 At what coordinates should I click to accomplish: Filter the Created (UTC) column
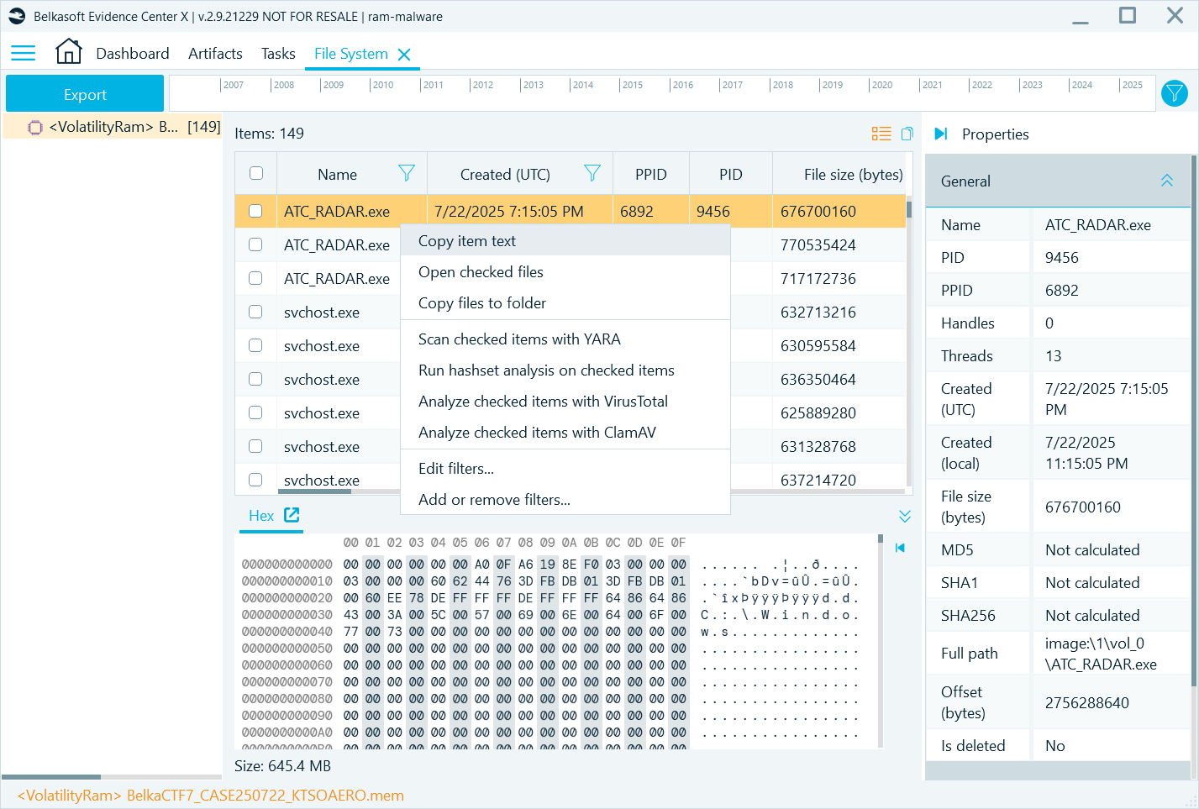click(592, 173)
